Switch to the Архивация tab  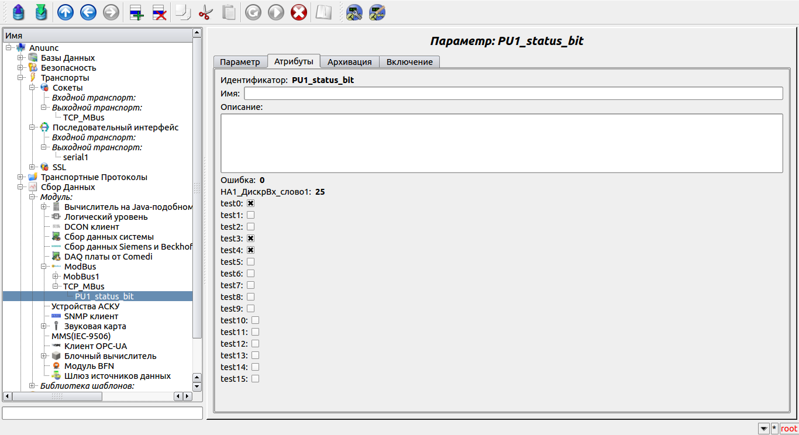[349, 62]
